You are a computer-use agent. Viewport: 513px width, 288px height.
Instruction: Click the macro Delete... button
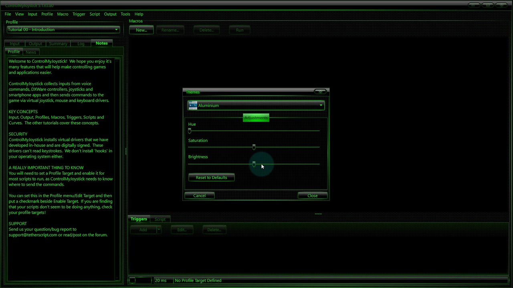pyautogui.click(x=207, y=30)
